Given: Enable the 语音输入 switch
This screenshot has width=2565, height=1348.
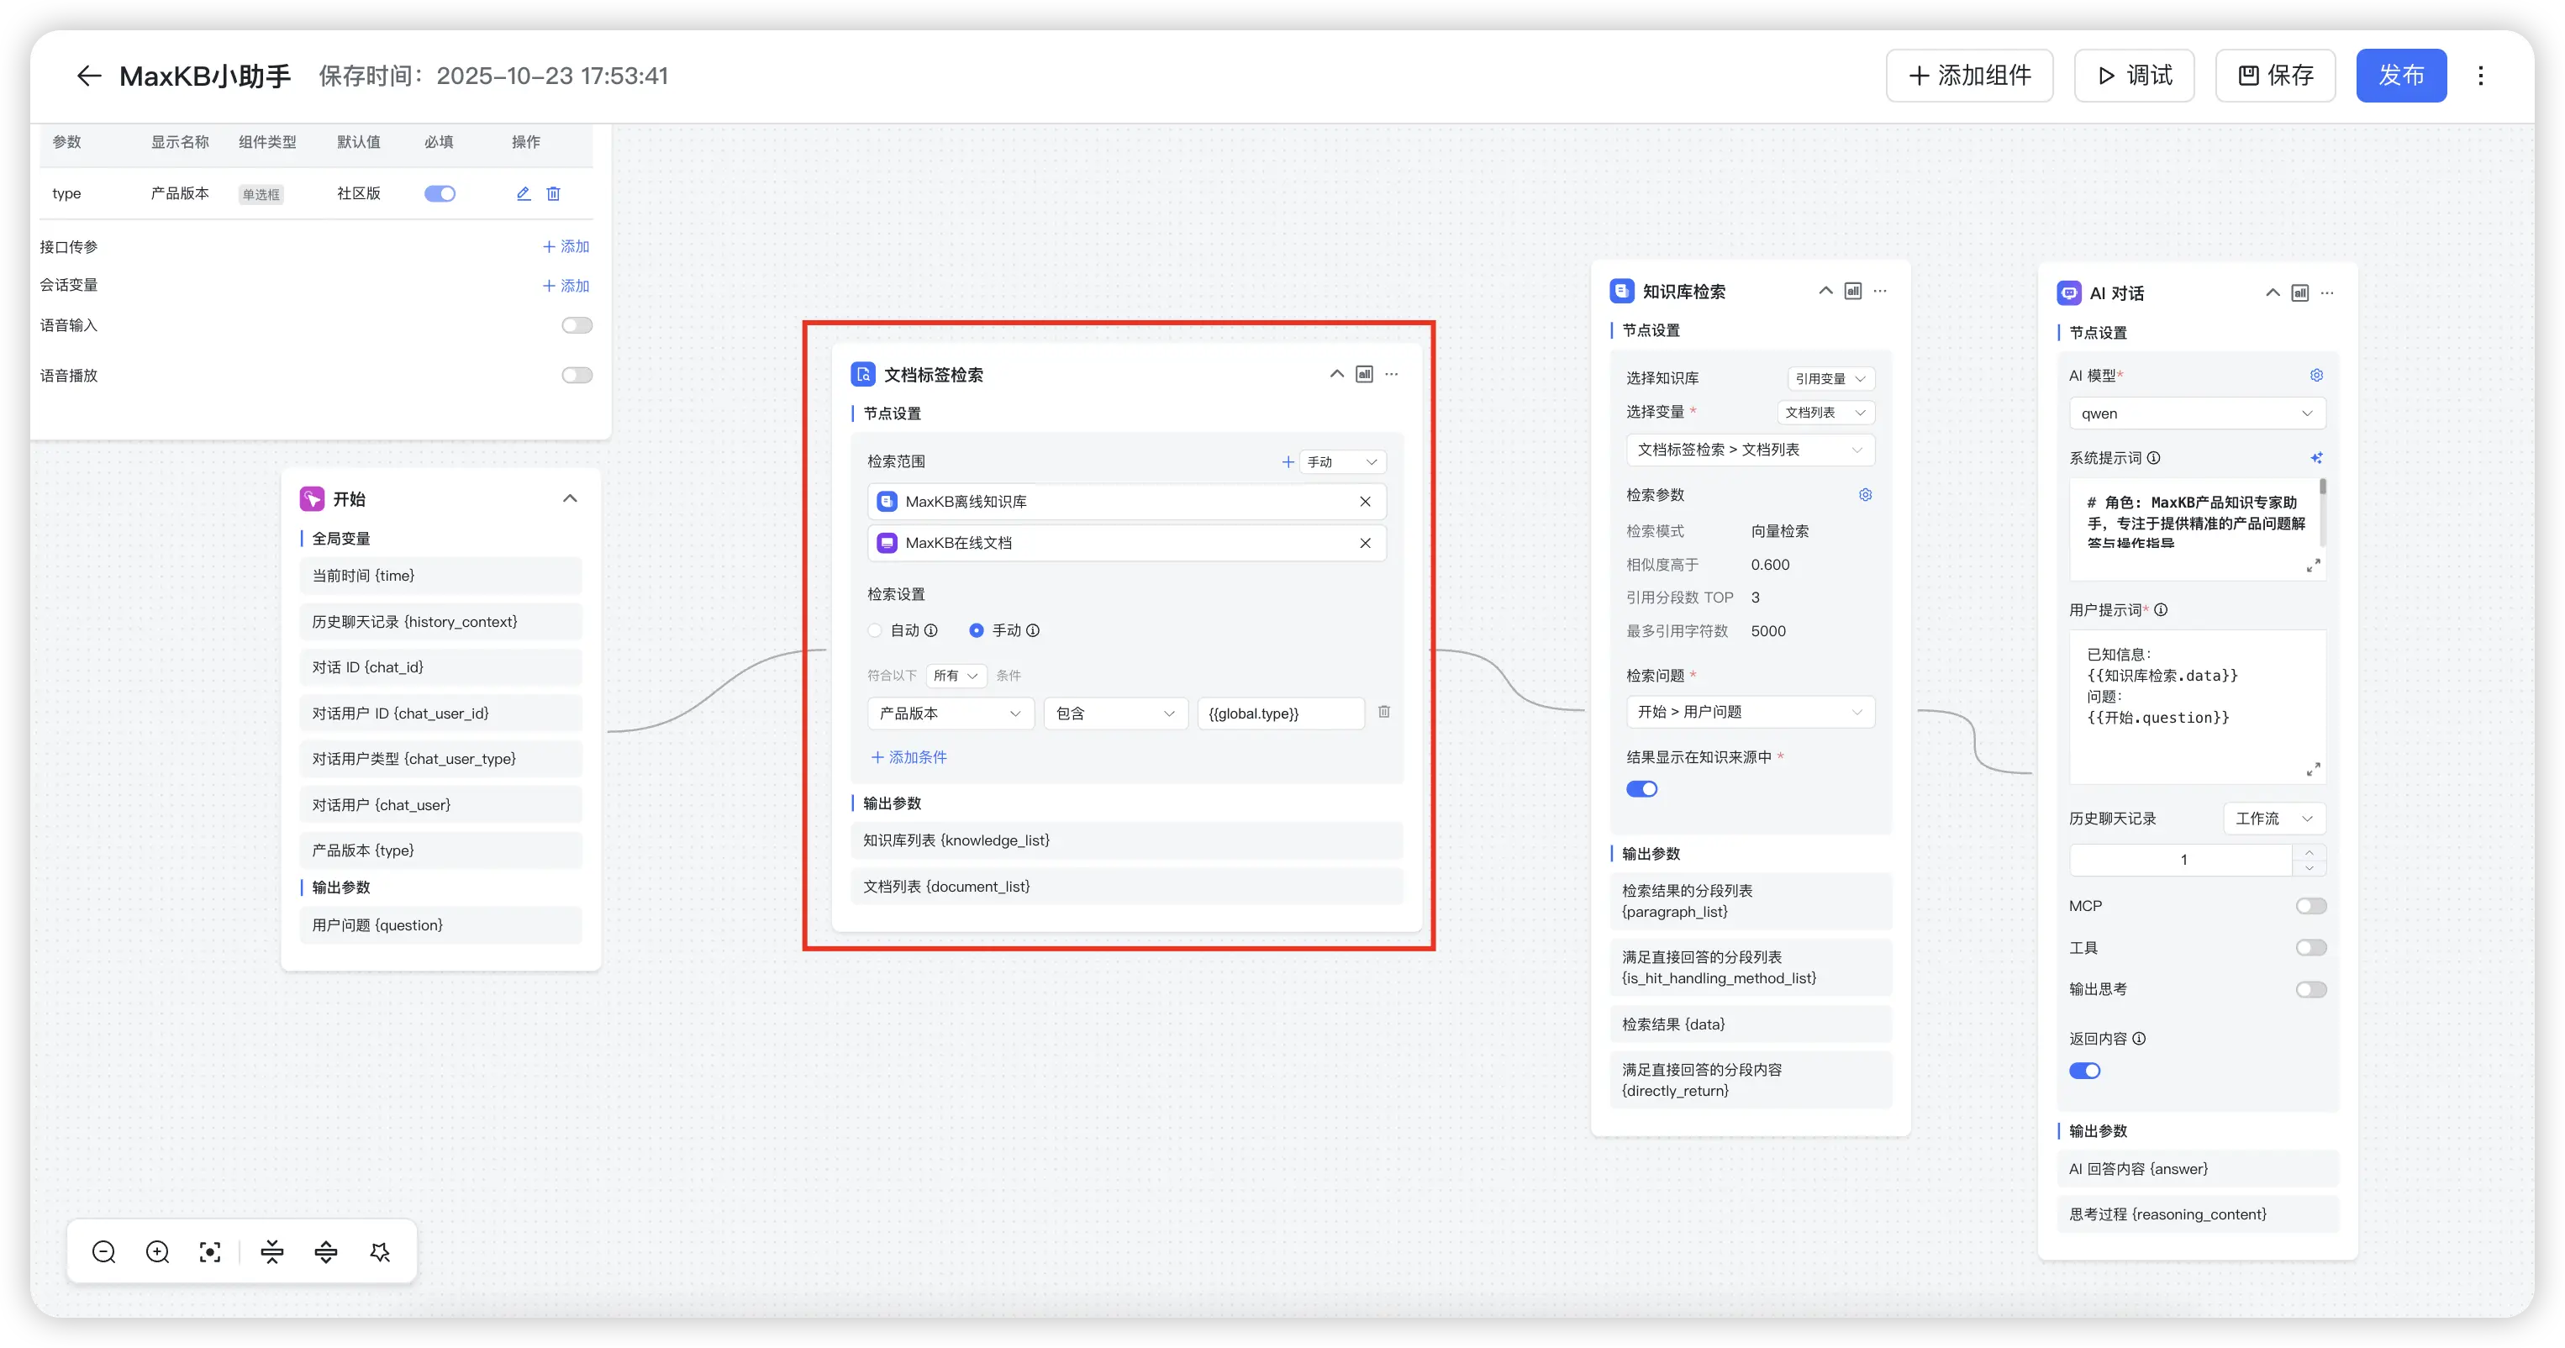Looking at the screenshot, I should click(577, 325).
